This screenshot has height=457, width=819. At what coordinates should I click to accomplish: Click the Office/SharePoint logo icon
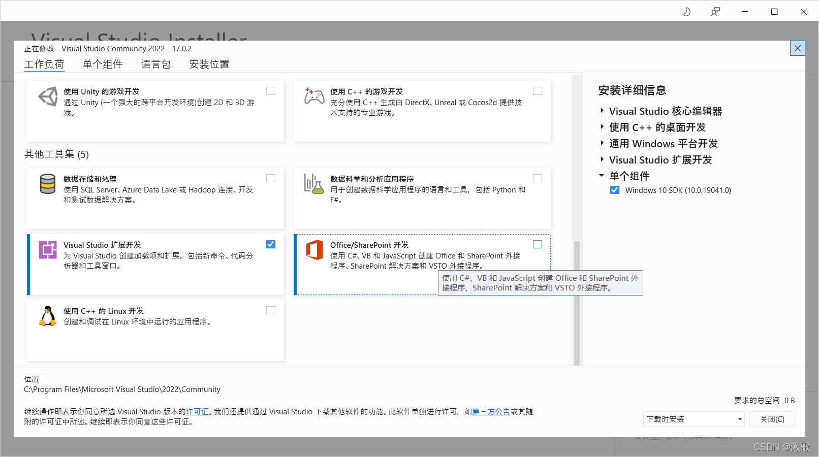[314, 250]
